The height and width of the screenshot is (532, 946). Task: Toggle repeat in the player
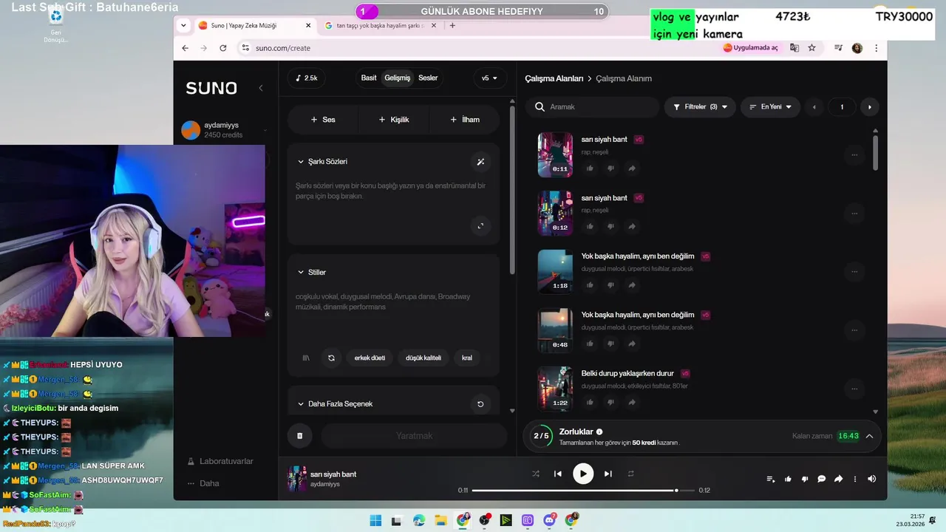click(631, 474)
